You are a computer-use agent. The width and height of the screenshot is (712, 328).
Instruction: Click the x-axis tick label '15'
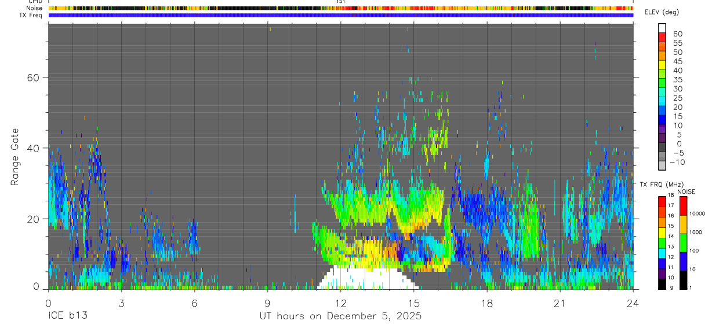[x=414, y=303]
